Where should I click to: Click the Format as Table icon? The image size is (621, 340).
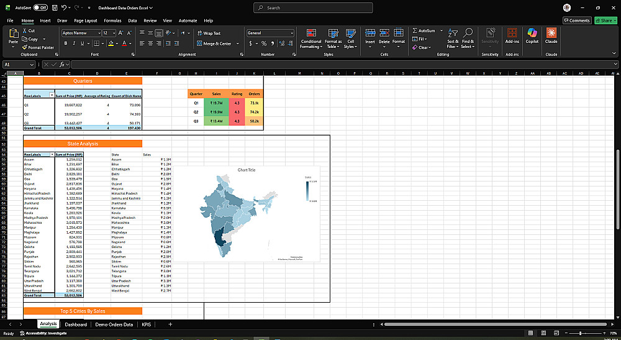click(x=333, y=39)
